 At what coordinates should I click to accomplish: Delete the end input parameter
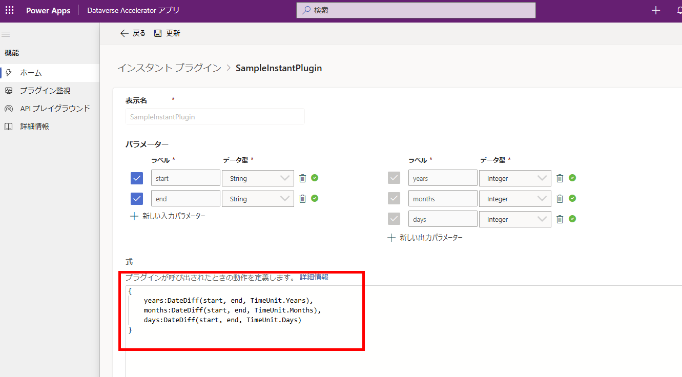(x=303, y=199)
